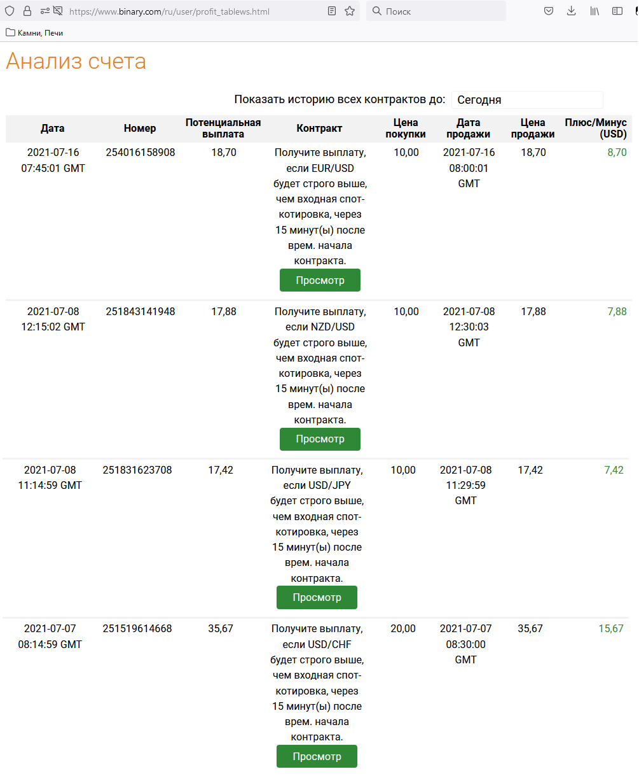Open the Downloads arrow icon
This screenshot has height=783, width=639.
point(572,11)
